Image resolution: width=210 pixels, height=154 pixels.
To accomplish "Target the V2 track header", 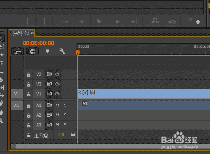I will [x=39, y=84].
